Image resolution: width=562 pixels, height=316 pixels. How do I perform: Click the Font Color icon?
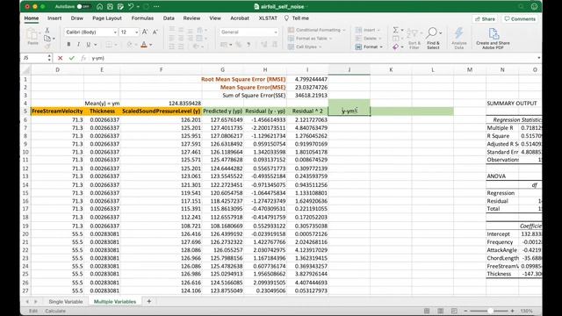(144, 45)
